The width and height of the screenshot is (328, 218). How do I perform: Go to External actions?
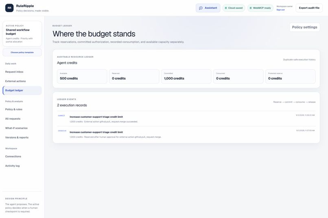tap(22, 81)
